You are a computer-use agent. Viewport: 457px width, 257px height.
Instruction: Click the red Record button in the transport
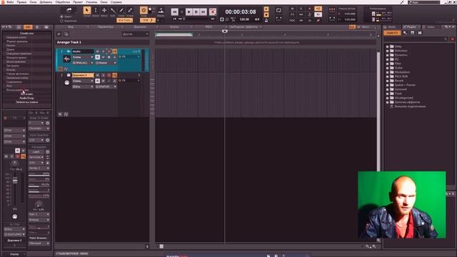213,11
